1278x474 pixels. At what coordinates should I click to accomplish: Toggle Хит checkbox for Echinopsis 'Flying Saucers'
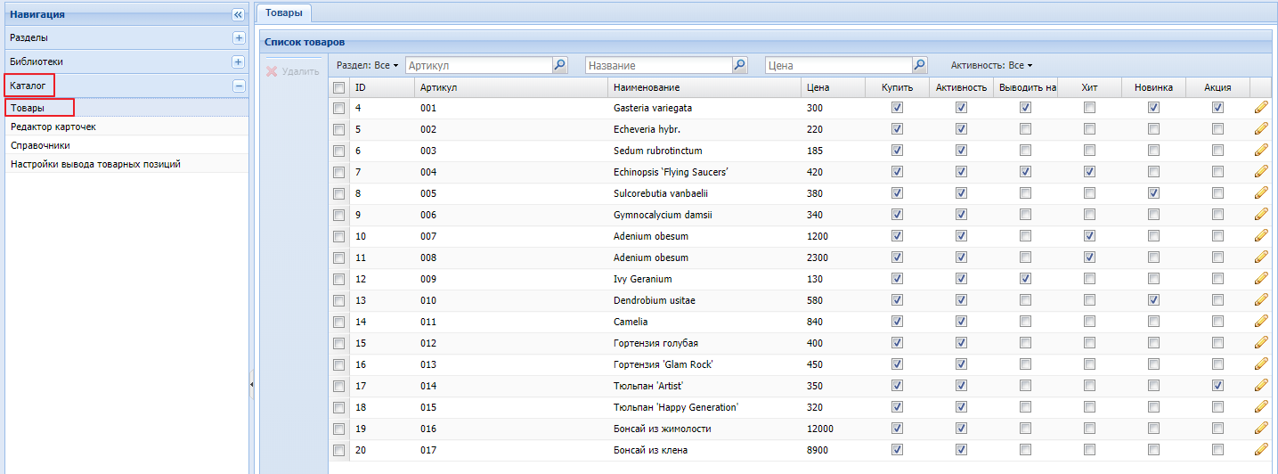tap(1089, 172)
